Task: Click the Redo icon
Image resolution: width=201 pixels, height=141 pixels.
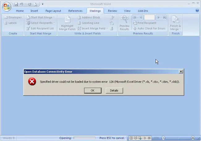Action: point(30,4)
